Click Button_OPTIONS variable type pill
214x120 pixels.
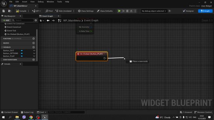22,53
